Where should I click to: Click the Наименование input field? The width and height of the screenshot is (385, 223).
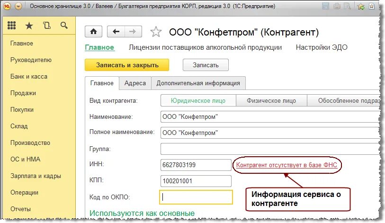[270, 116]
